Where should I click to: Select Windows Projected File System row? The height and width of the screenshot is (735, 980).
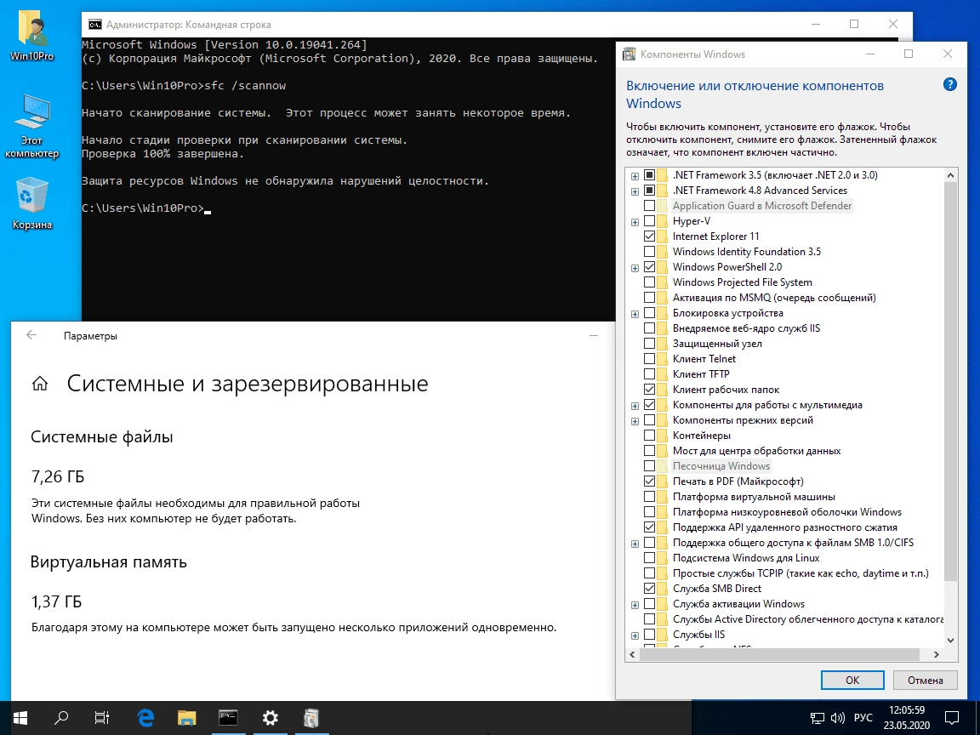click(x=743, y=282)
